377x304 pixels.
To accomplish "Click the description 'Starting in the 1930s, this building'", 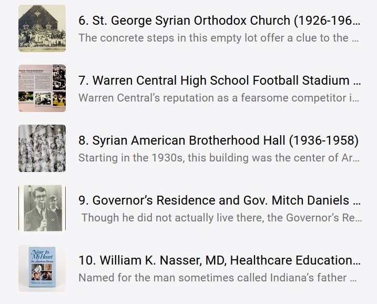I will pos(218,158).
